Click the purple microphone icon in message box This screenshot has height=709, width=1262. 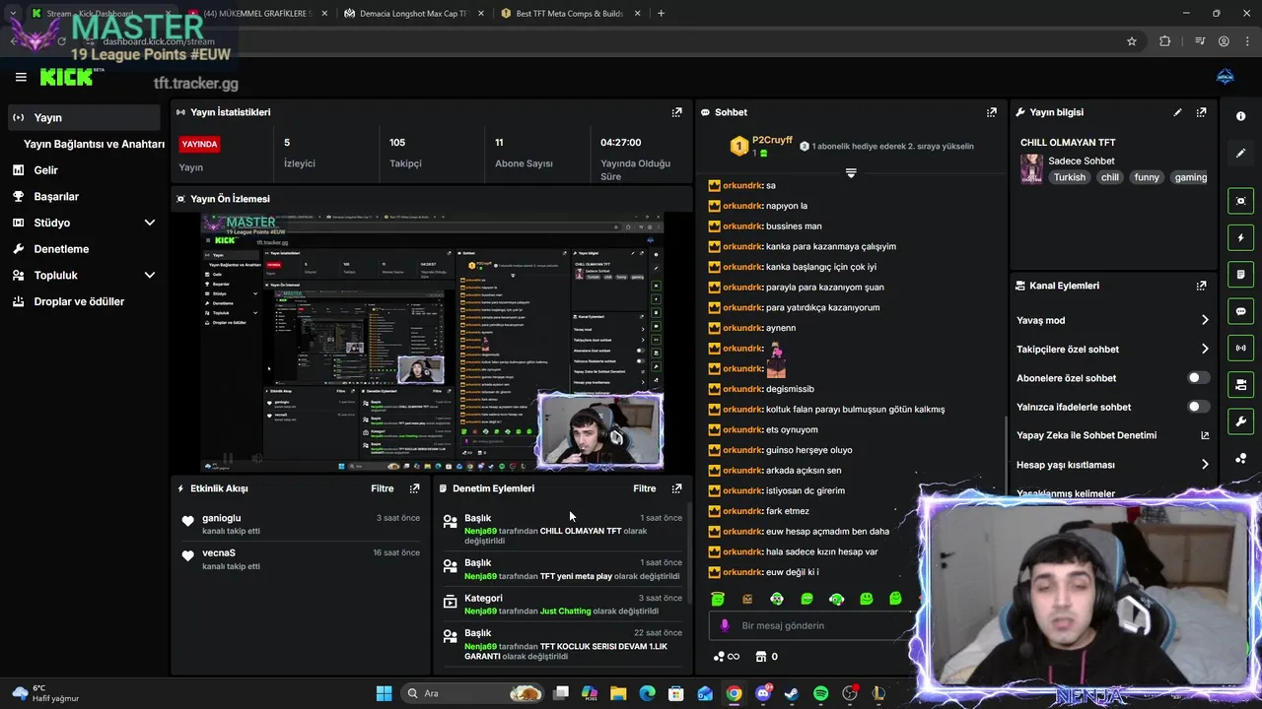725,625
